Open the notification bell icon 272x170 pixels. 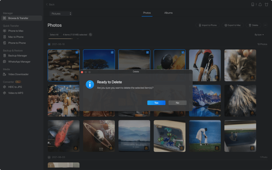tap(260, 4)
